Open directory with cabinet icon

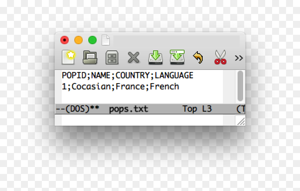(112, 57)
